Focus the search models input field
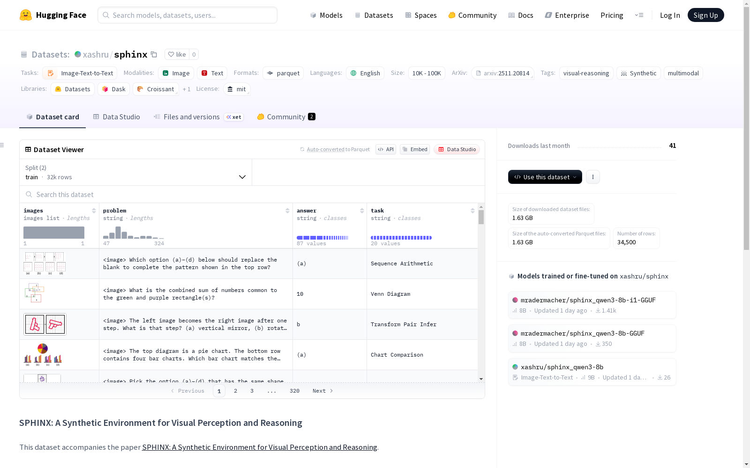 tap(187, 15)
